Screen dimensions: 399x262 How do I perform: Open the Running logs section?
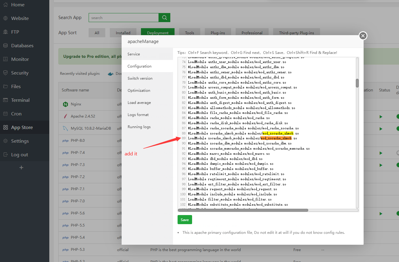[x=139, y=127]
